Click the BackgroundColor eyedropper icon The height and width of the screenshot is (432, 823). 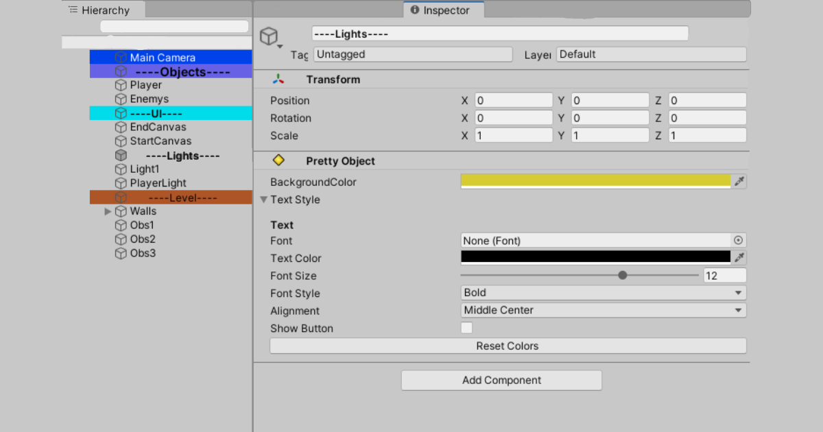coord(739,182)
